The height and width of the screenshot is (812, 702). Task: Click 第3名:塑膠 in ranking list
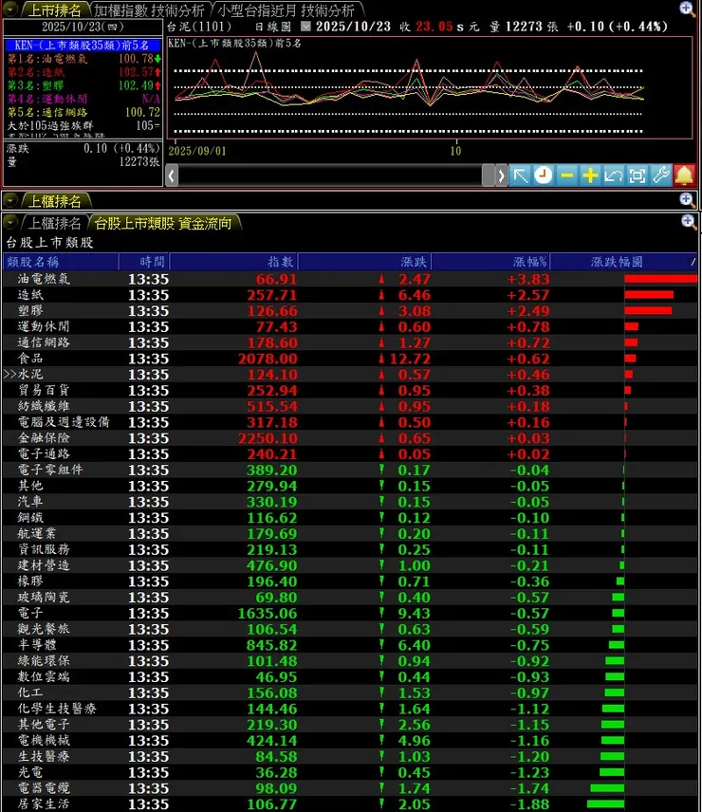point(83,85)
